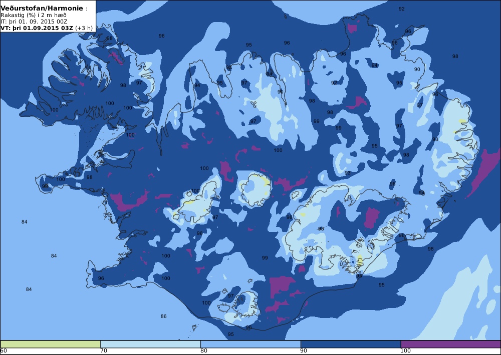Click the title "Veðurstofan/Harmonie"
Viewport: 501px width, 355px height.
[x=42, y=8]
